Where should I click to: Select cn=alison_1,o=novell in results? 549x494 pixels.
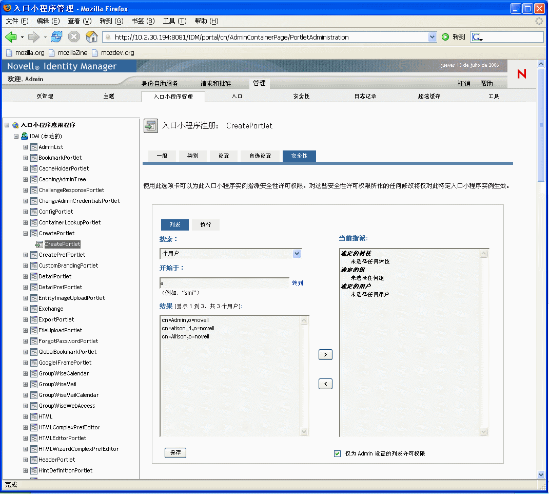[188, 329]
